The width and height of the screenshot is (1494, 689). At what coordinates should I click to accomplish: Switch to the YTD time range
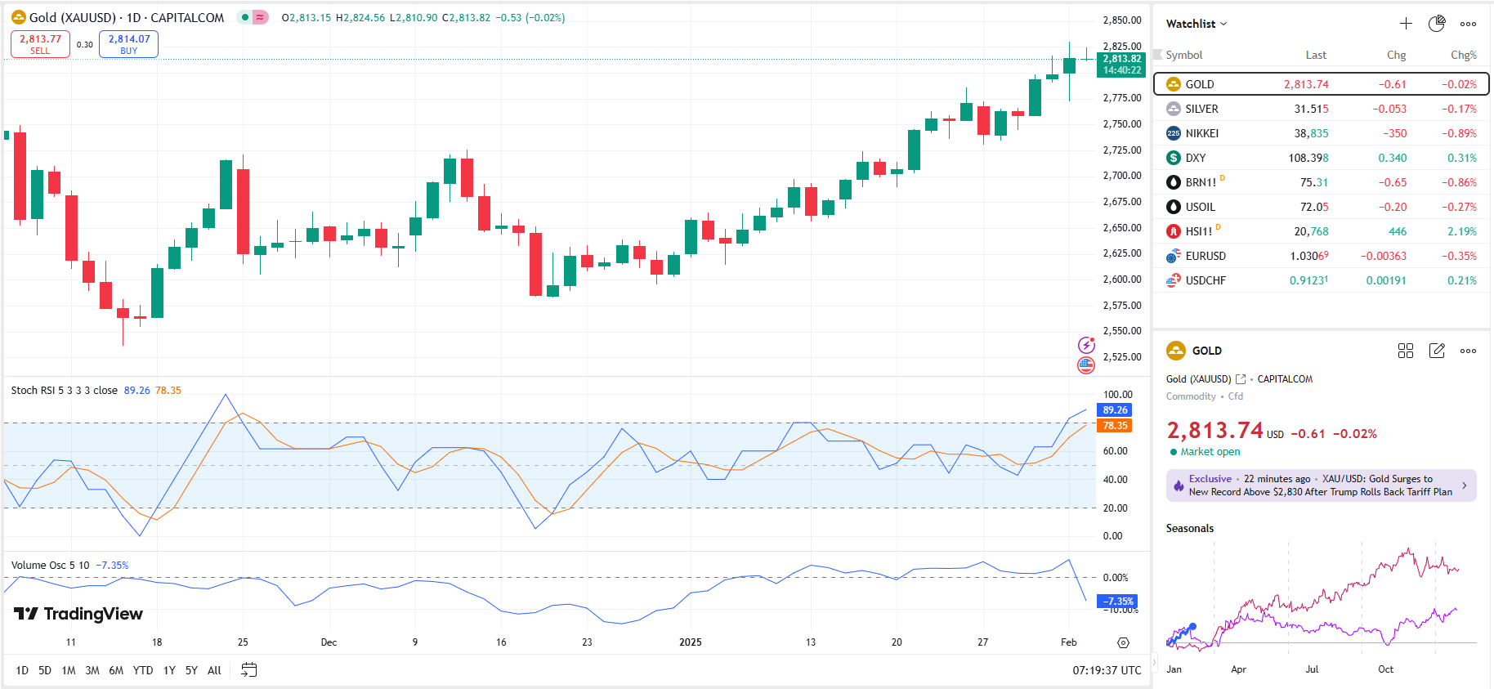pyautogui.click(x=143, y=670)
